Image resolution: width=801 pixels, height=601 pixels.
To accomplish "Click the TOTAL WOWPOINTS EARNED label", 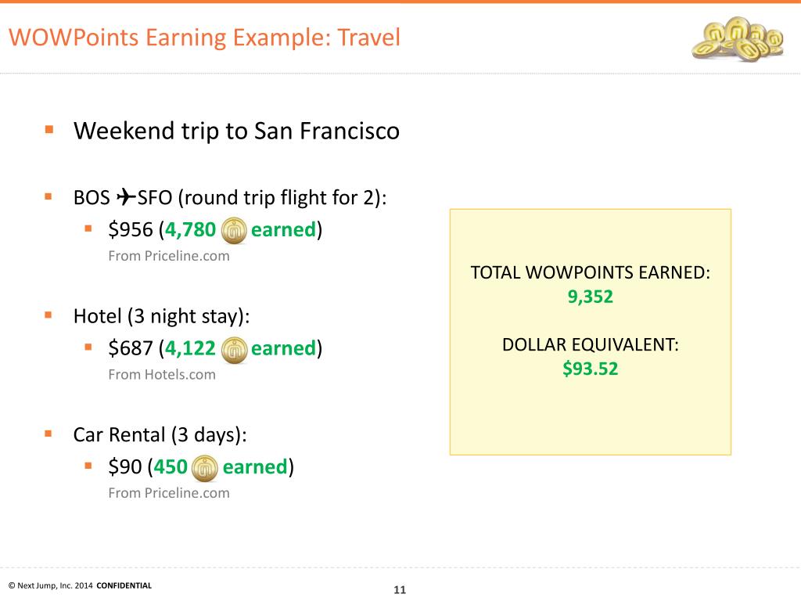I will pyautogui.click(x=590, y=272).
